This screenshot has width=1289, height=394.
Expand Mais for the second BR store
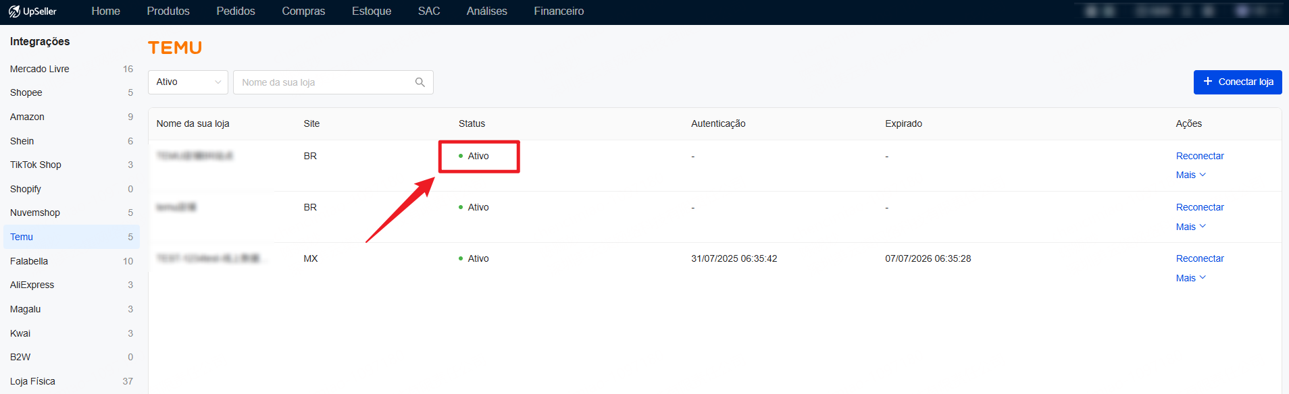coord(1190,227)
